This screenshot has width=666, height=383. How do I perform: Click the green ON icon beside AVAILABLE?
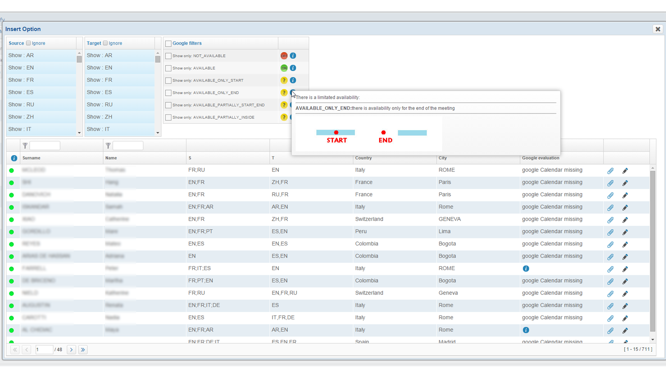point(284,68)
